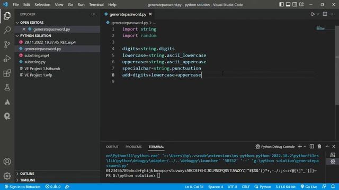The image size is (339, 190).
Task: Close the generatepassword.py editor tab
Action: pos(150,14)
